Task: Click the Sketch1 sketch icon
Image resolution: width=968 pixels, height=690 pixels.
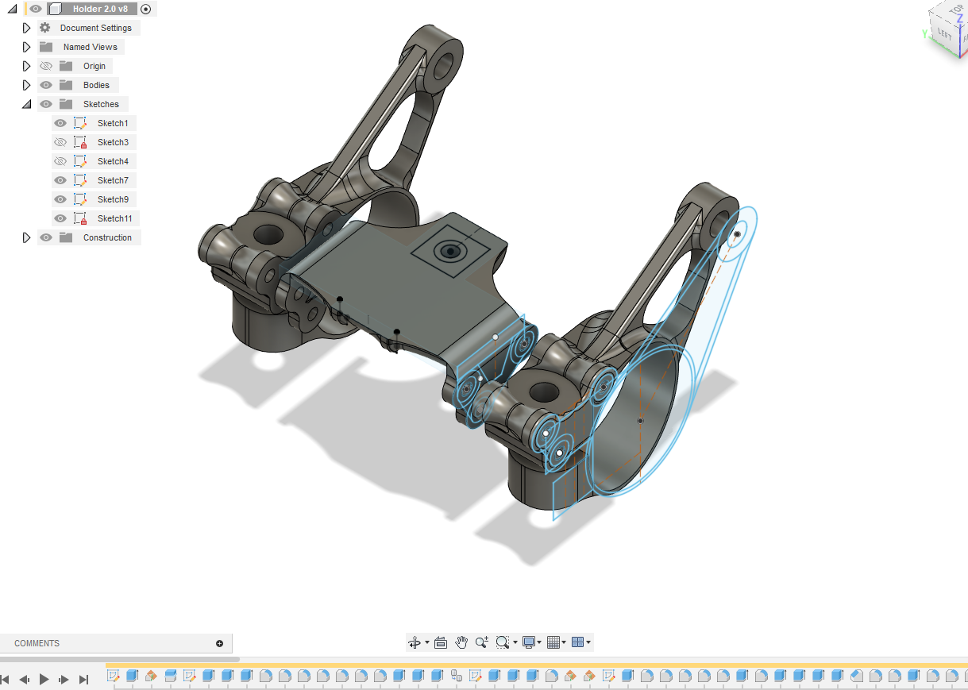Action: pyautogui.click(x=80, y=123)
